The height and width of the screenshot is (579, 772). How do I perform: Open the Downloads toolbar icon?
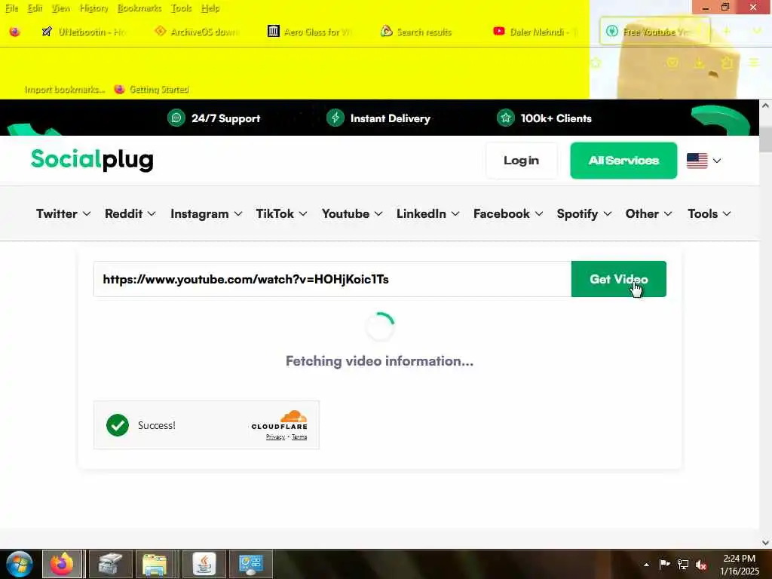tap(699, 63)
